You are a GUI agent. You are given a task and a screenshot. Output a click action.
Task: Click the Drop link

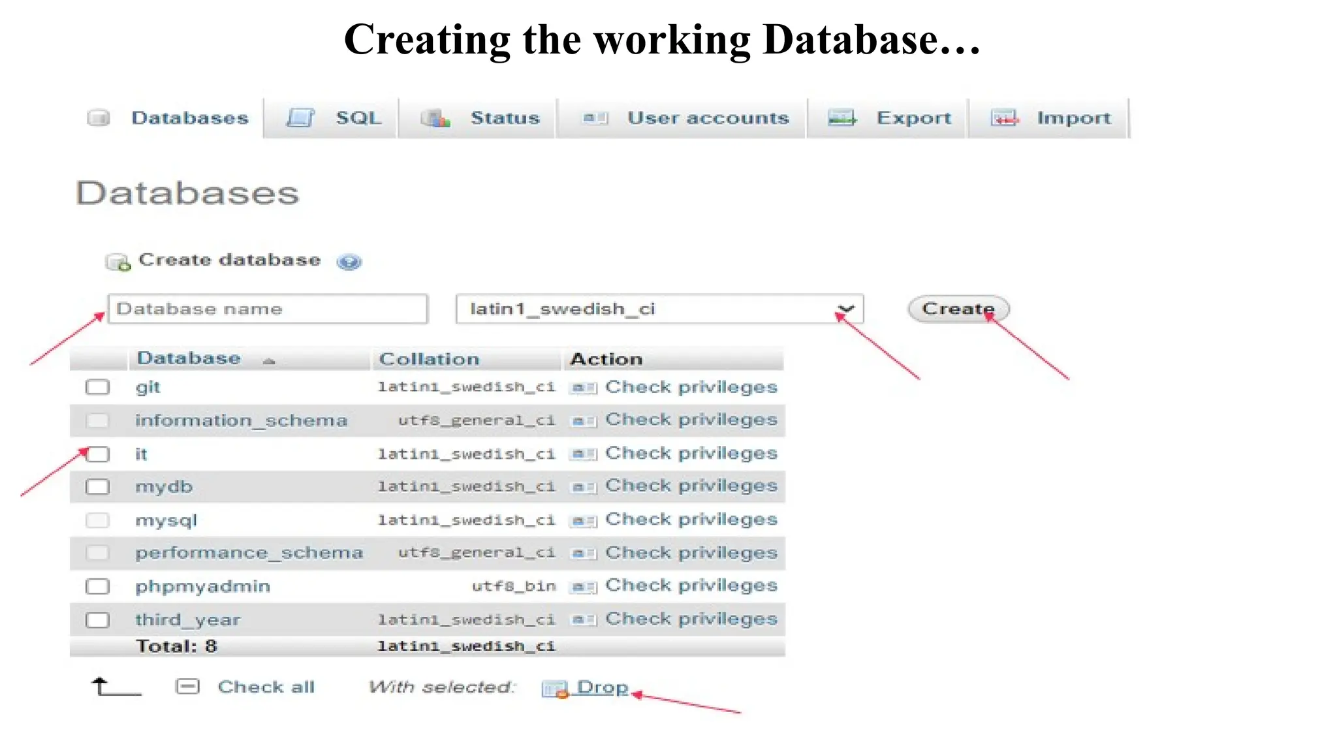click(x=603, y=687)
